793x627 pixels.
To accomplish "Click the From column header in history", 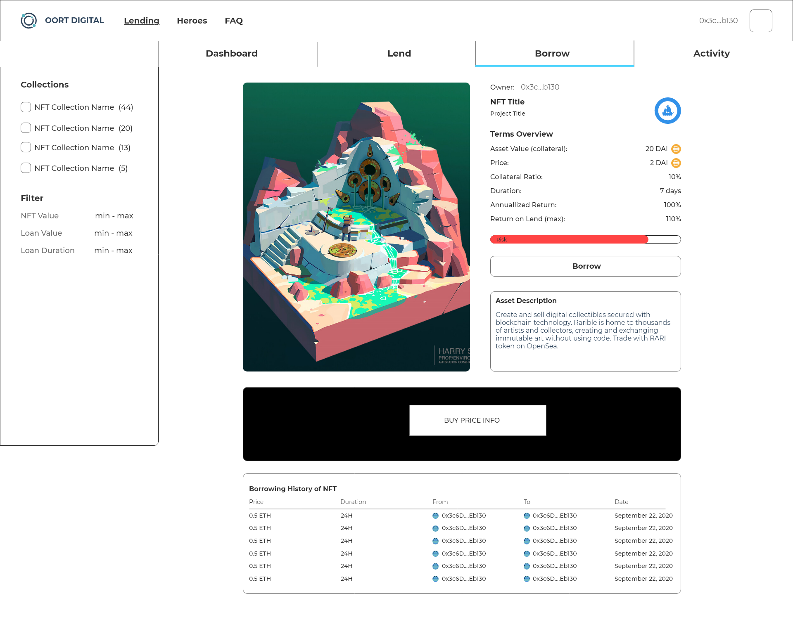I will pyautogui.click(x=440, y=502).
